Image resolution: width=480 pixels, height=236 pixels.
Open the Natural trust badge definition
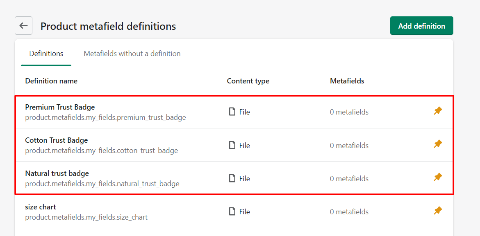(57, 173)
